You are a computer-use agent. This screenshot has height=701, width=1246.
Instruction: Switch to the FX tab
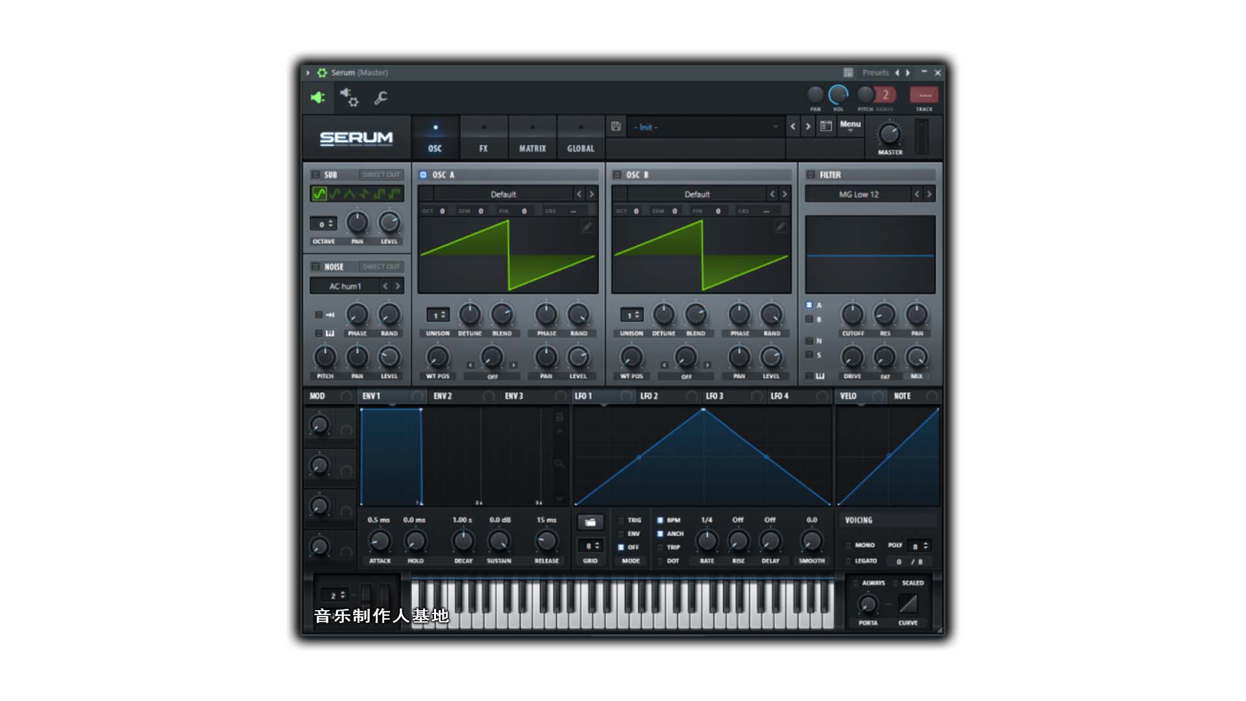pyautogui.click(x=483, y=138)
